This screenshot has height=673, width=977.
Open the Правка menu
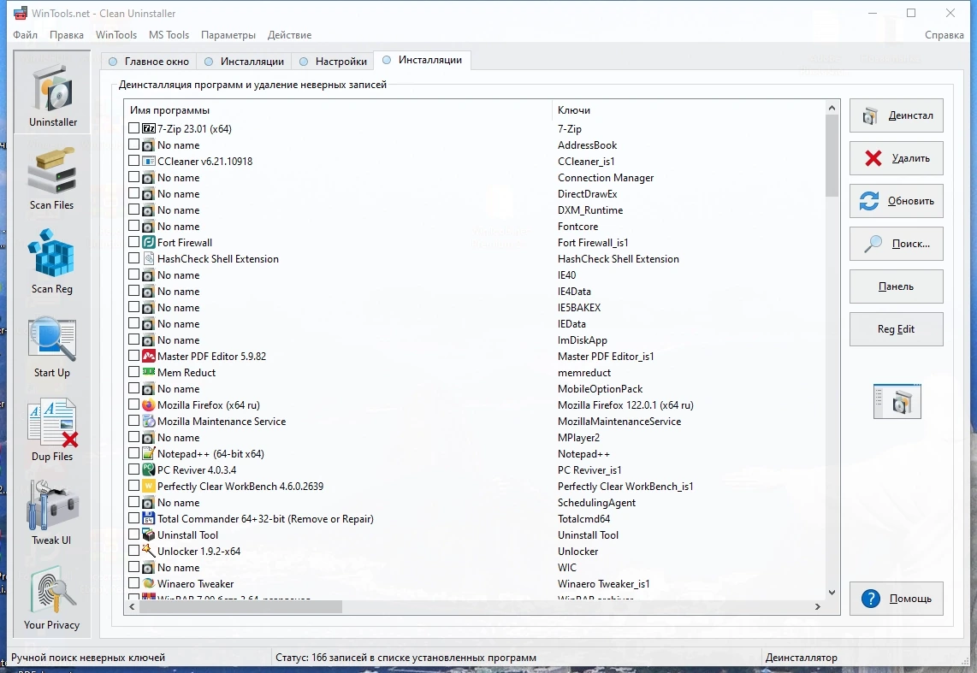67,35
